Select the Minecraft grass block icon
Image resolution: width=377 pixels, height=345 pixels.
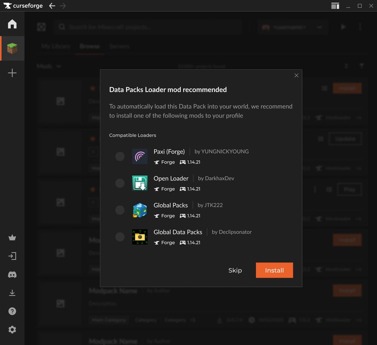click(12, 48)
